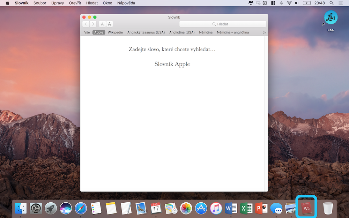Open Microsoft PowerPoint from the Dock
349x218 pixels.
(x=261, y=209)
